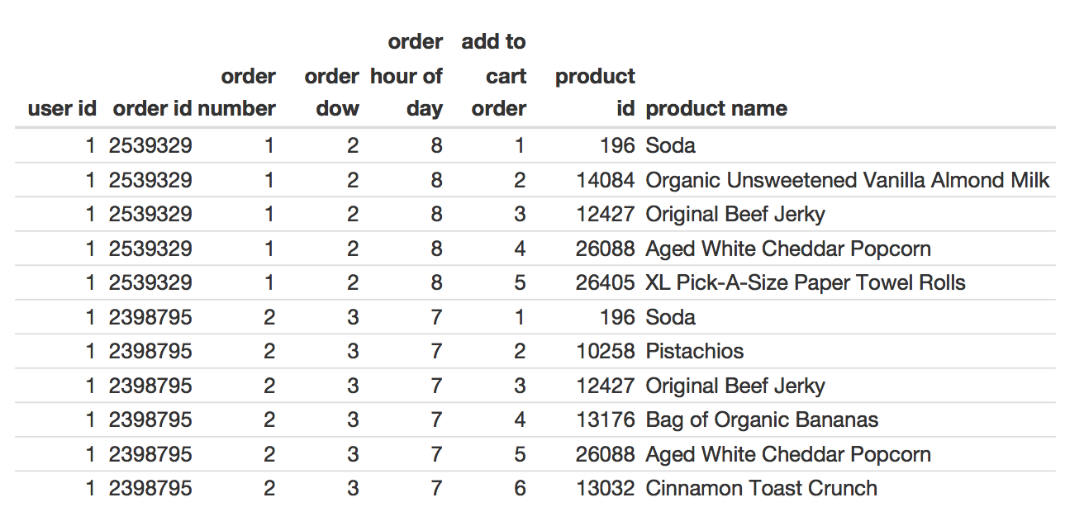This screenshot has height=526, width=1084.
Task: Select the Cinnamon Toast Crunch cell
Action: tap(762, 488)
